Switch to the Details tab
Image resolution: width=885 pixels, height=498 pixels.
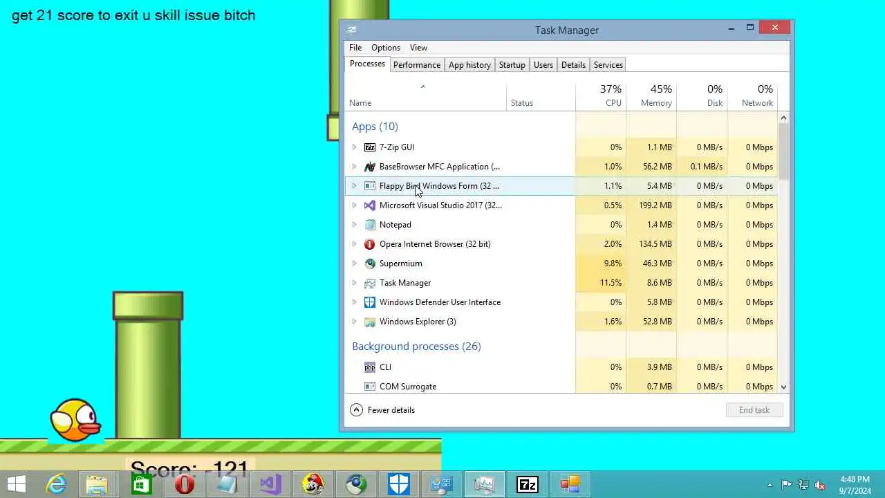pos(573,65)
